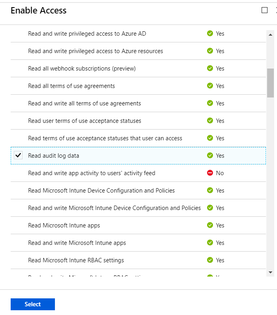Screen dimensions: 277x315
Task: Select Read and write app activity permission row
Action: (91, 173)
